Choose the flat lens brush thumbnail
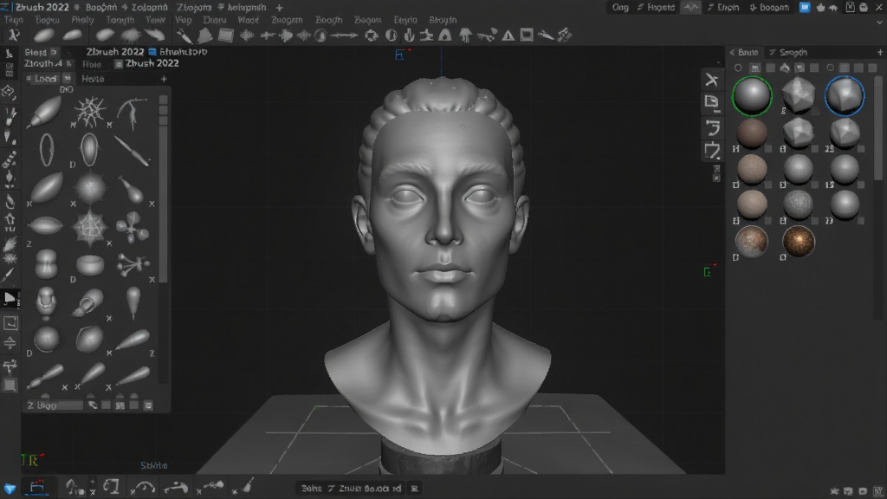 pos(45,226)
